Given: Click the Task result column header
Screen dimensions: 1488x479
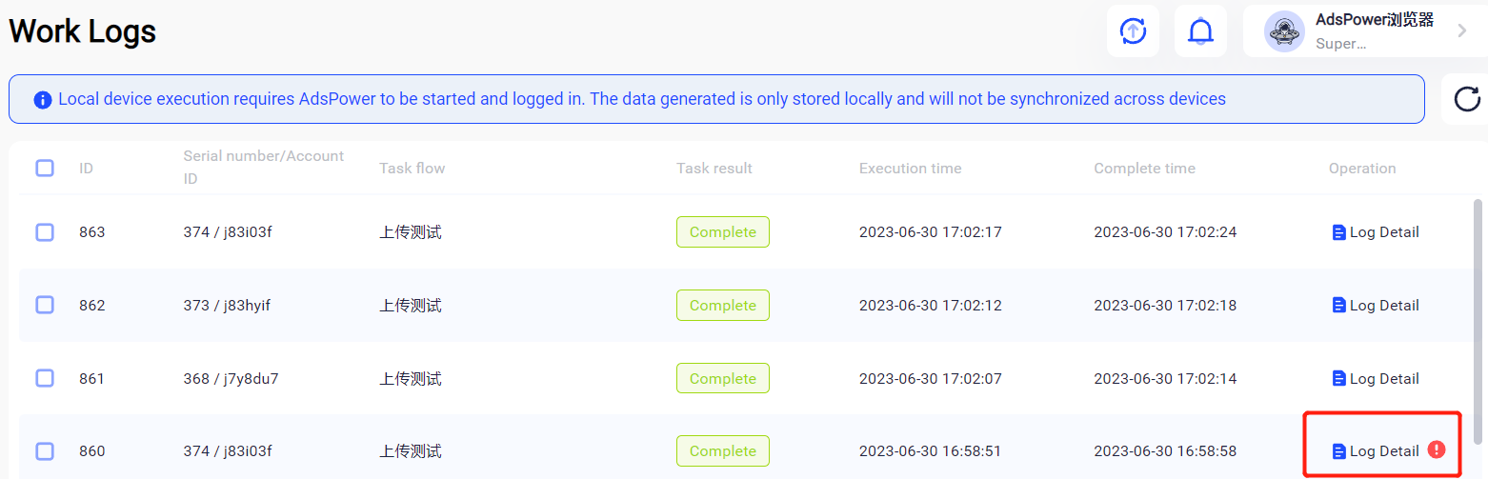Looking at the screenshot, I should click(x=714, y=169).
